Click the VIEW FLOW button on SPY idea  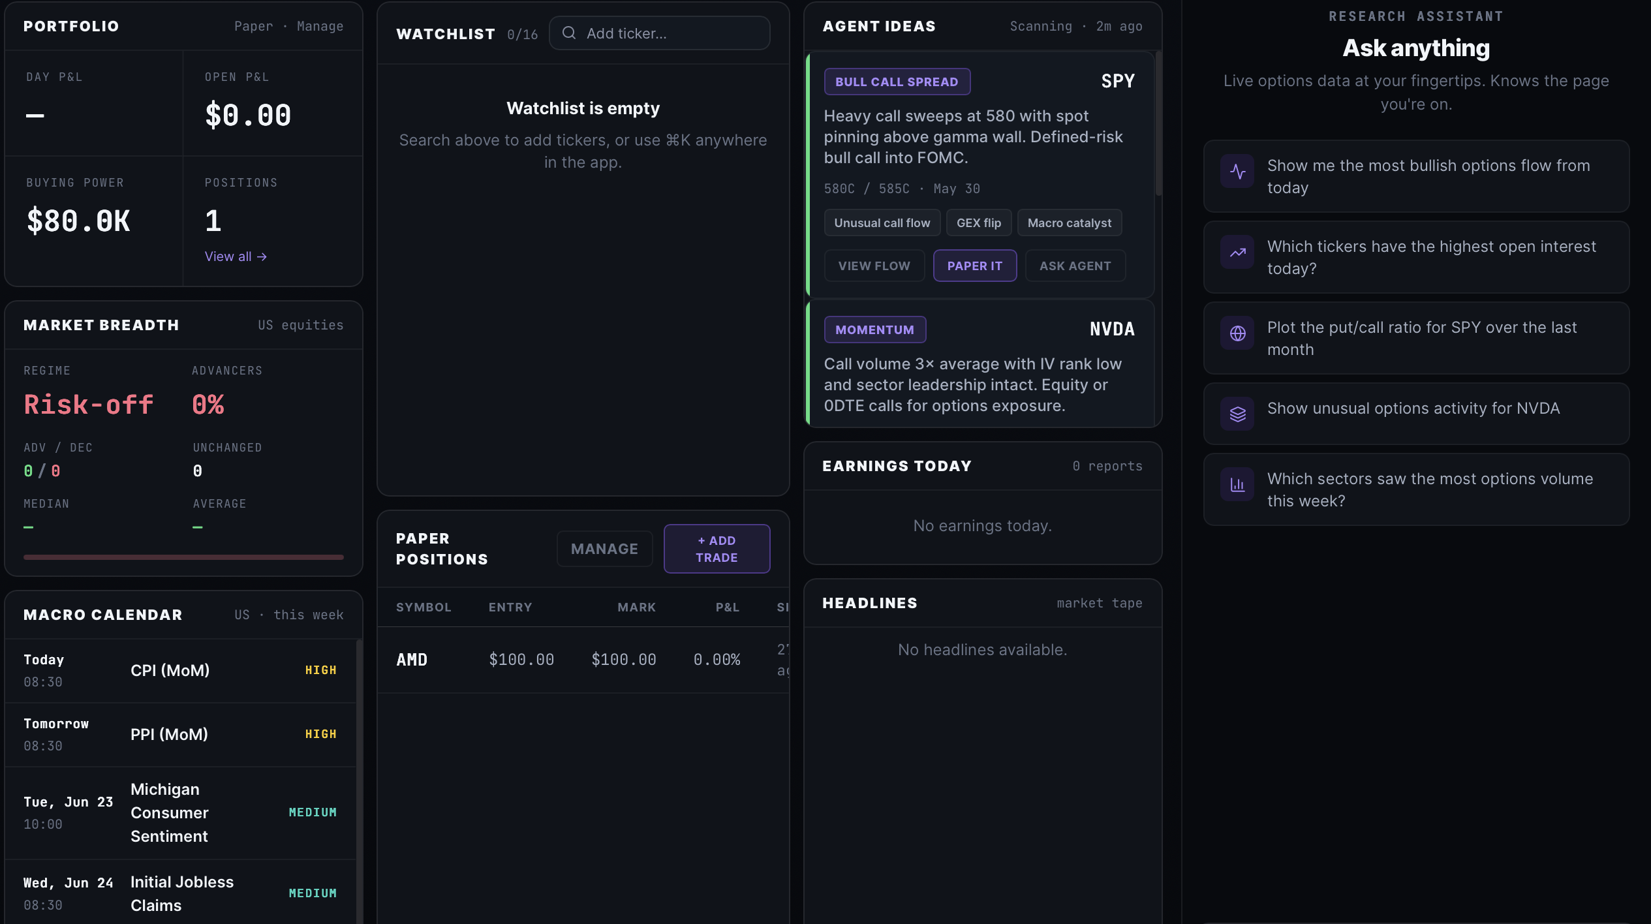coord(874,266)
